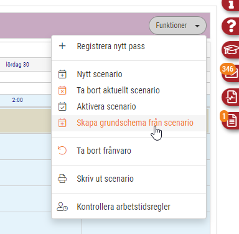Click the orange calendar icon for Skapa grundschema
Image resolution: width=239 pixels, height=234 pixels.
[62, 123]
